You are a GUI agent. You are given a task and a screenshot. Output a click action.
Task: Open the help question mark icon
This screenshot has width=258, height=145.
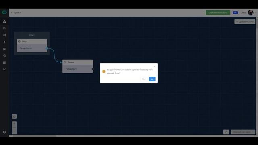coord(4,132)
